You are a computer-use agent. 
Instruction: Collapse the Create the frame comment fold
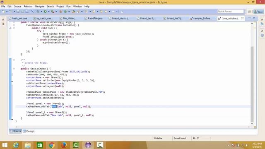tap(14, 60)
